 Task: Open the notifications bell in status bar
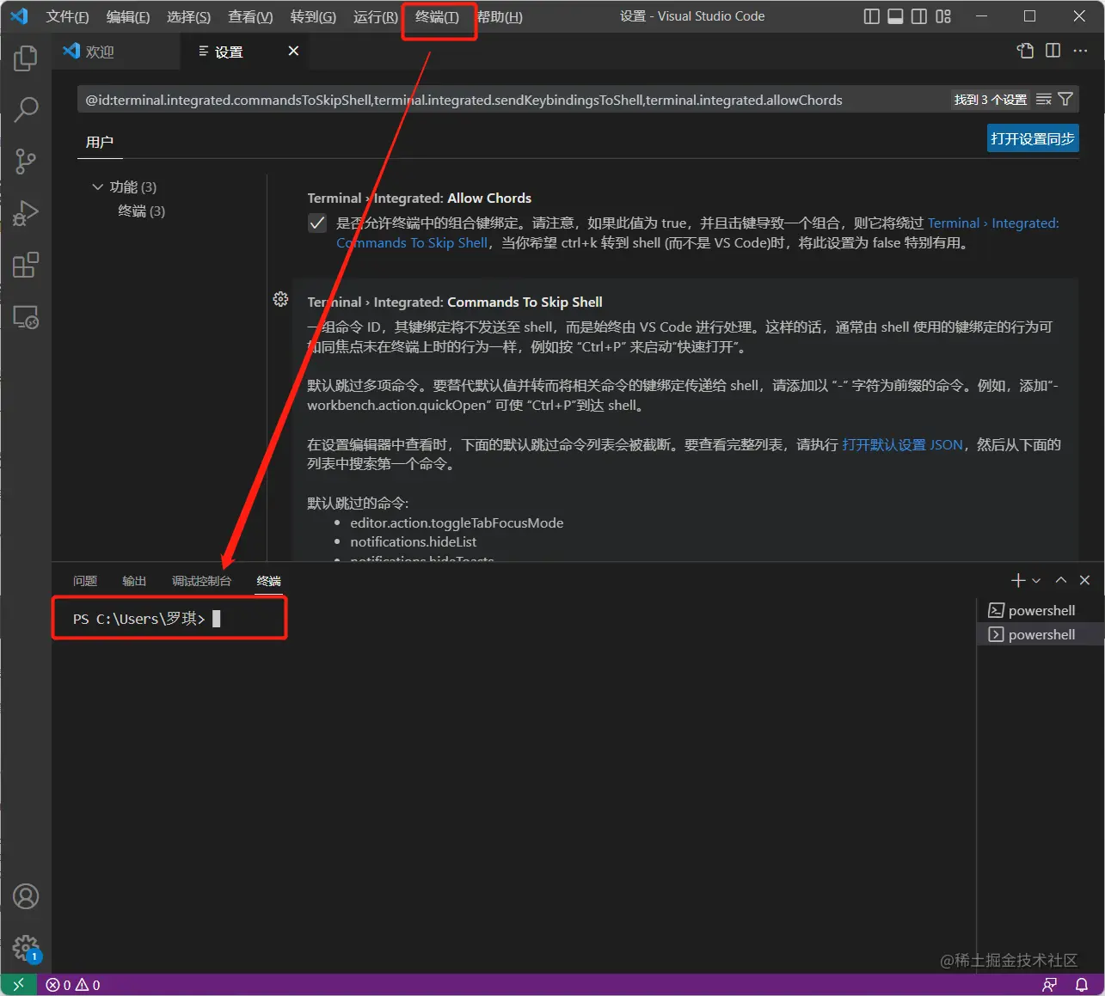(1082, 985)
